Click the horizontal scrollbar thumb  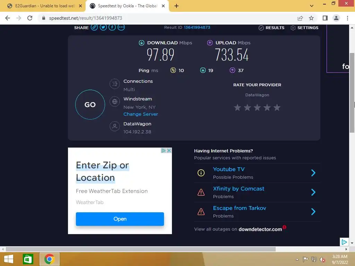[x=141, y=249]
